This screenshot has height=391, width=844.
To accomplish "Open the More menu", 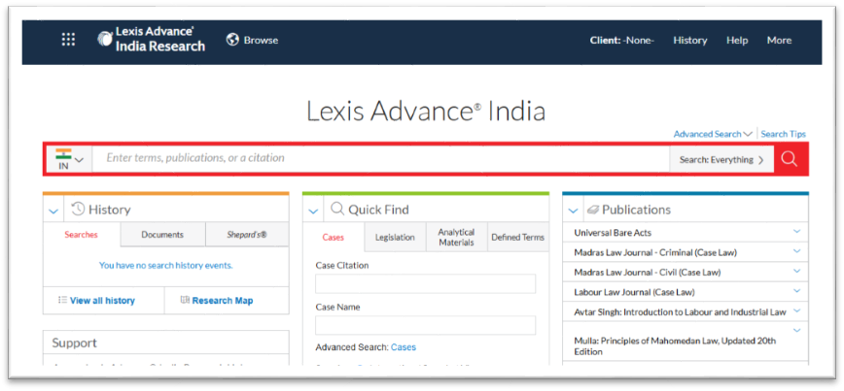I will coord(779,41).
